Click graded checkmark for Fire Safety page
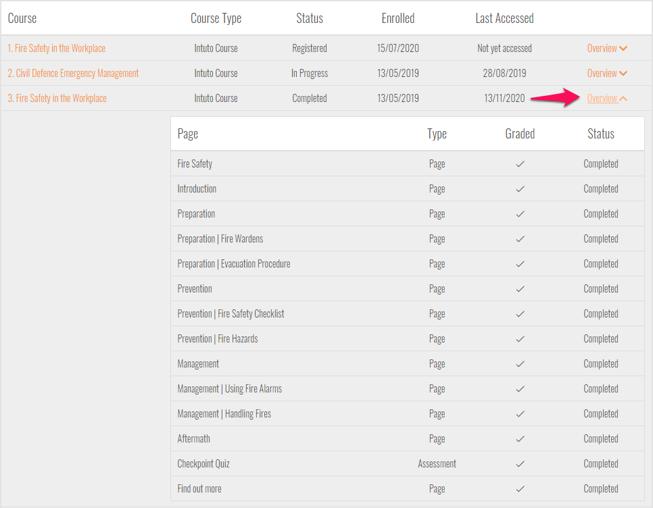 [x=520, y=164]
